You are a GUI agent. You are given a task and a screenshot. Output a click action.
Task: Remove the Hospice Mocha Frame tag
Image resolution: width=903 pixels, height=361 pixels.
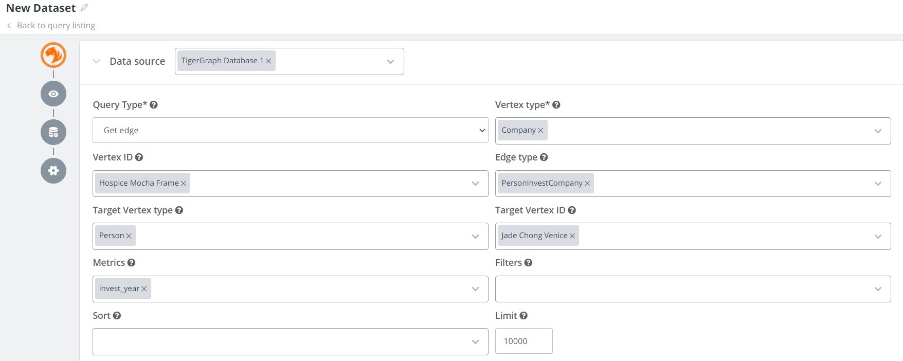(184, 184)
